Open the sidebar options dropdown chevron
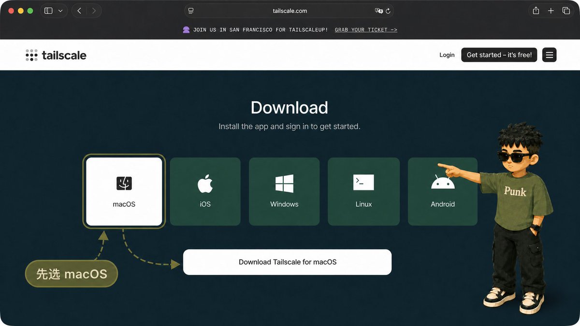The width and height of the screenshot is (580, 326). [x=60, y=11]
